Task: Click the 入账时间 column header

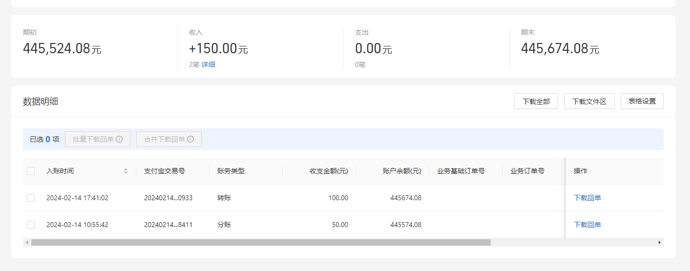Action: click(x=60, y=171)
